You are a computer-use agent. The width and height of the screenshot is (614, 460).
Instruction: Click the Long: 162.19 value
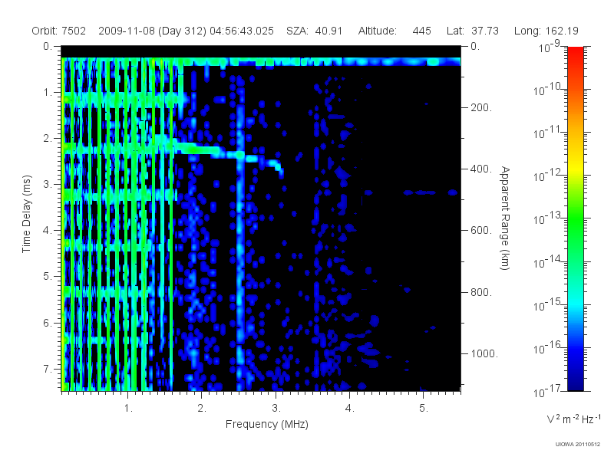546,31
